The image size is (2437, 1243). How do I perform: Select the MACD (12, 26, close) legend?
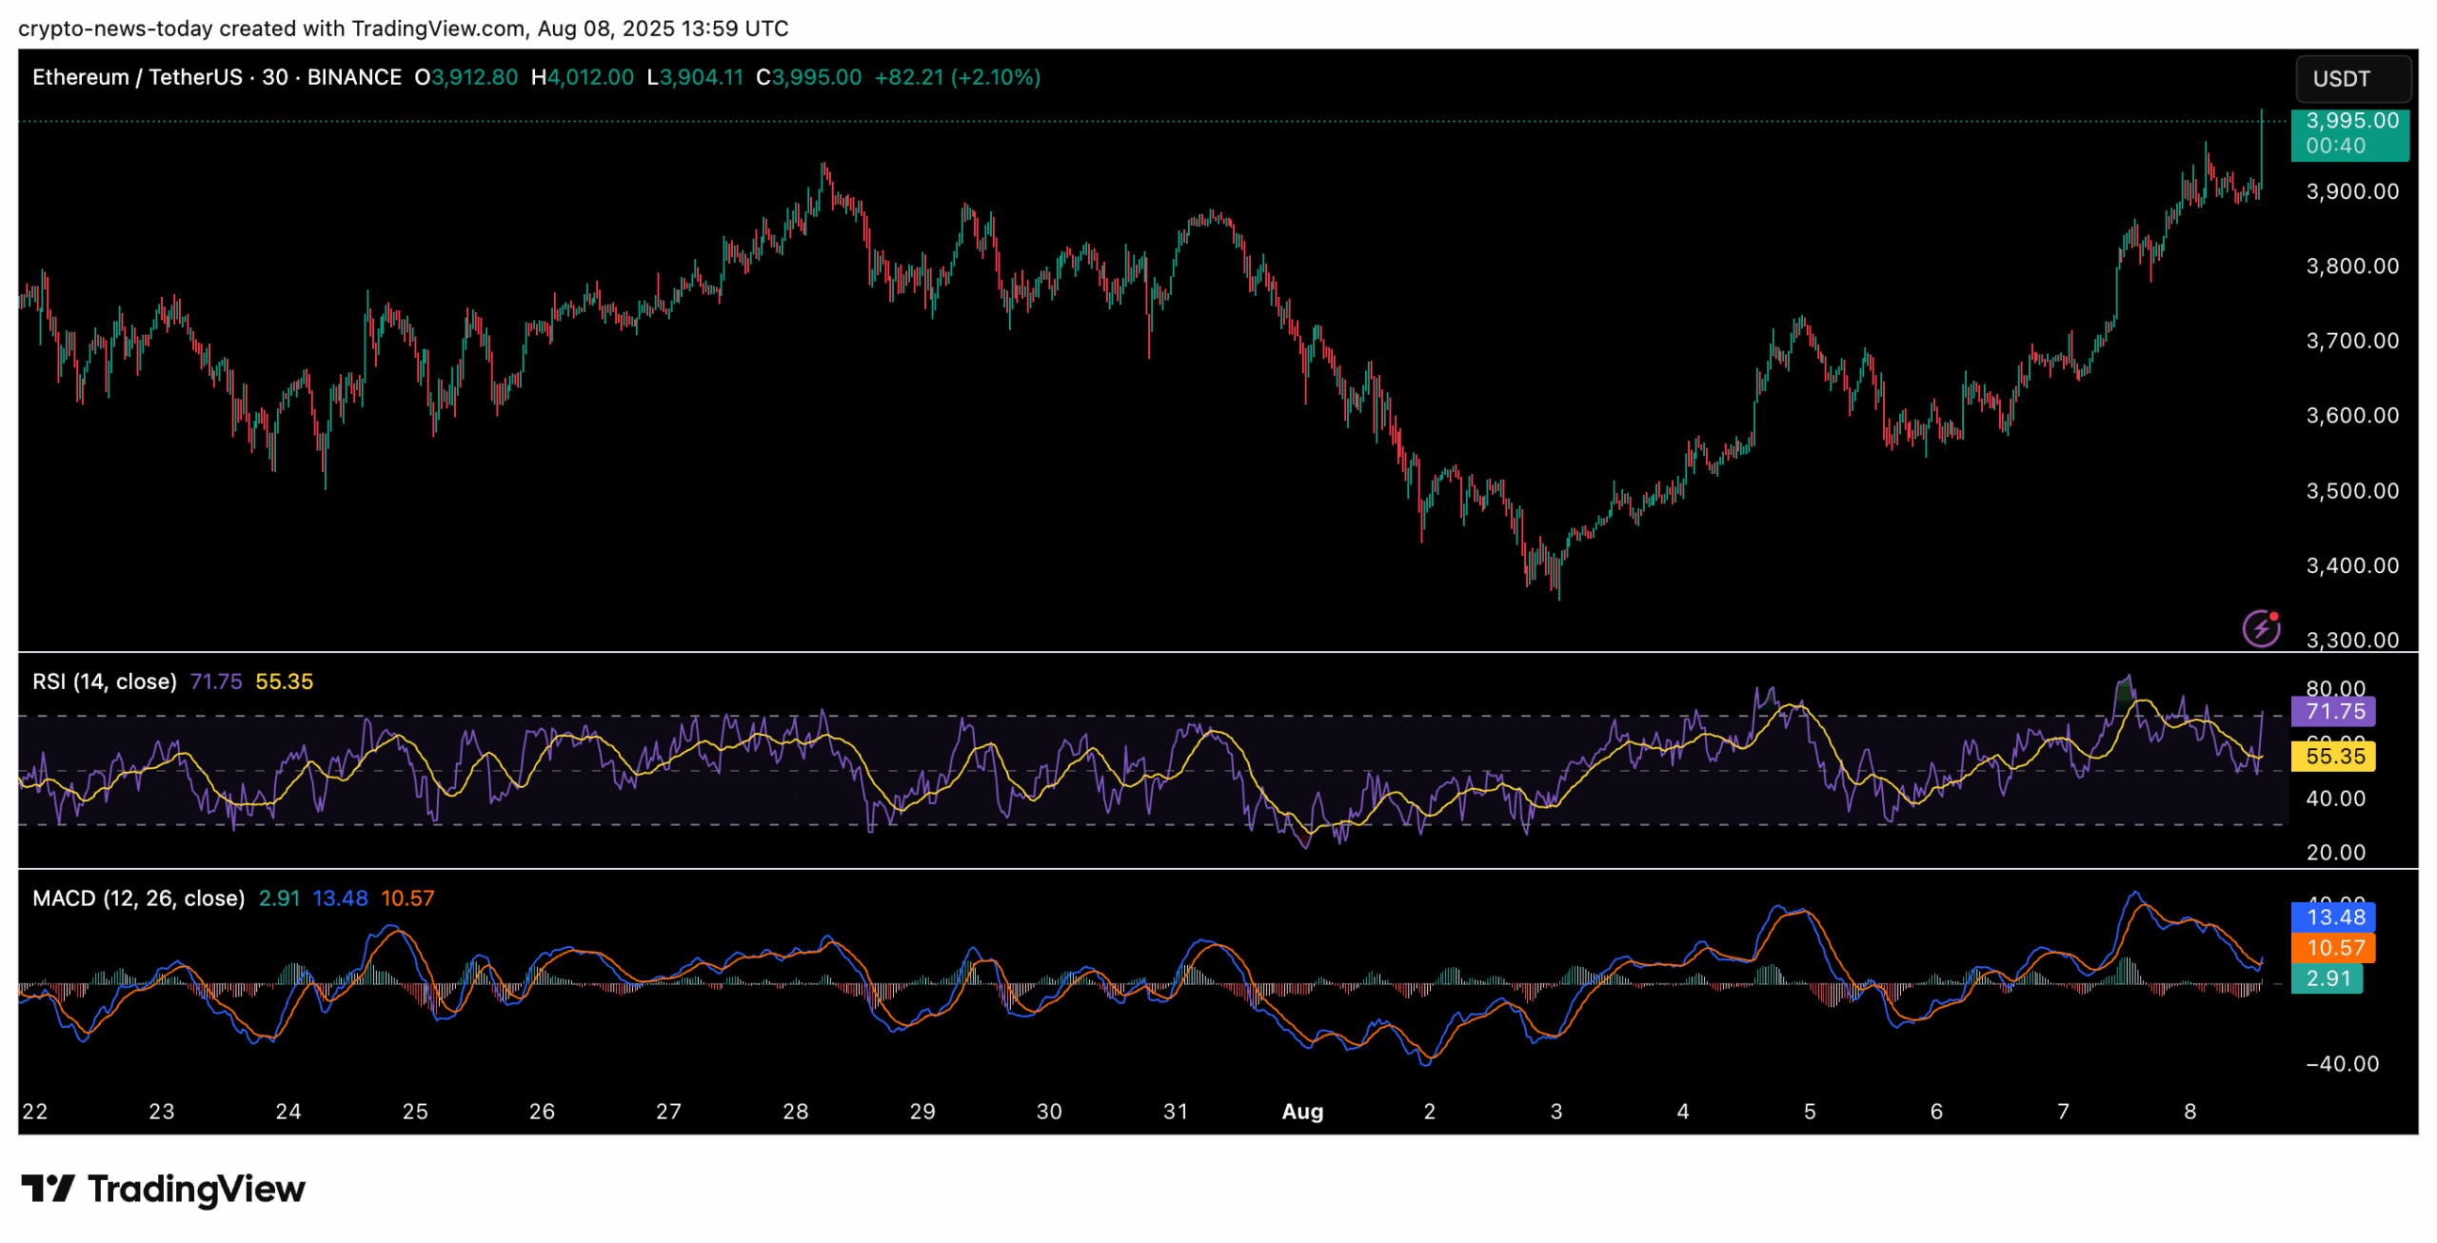pos(138,898)
